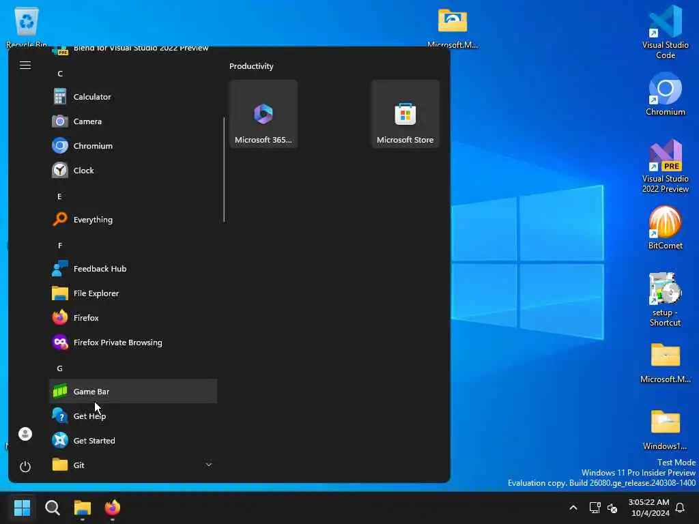Click the Windows Start button on the taskbar
This screenshot has width=699, height=524.
(23, 508)
